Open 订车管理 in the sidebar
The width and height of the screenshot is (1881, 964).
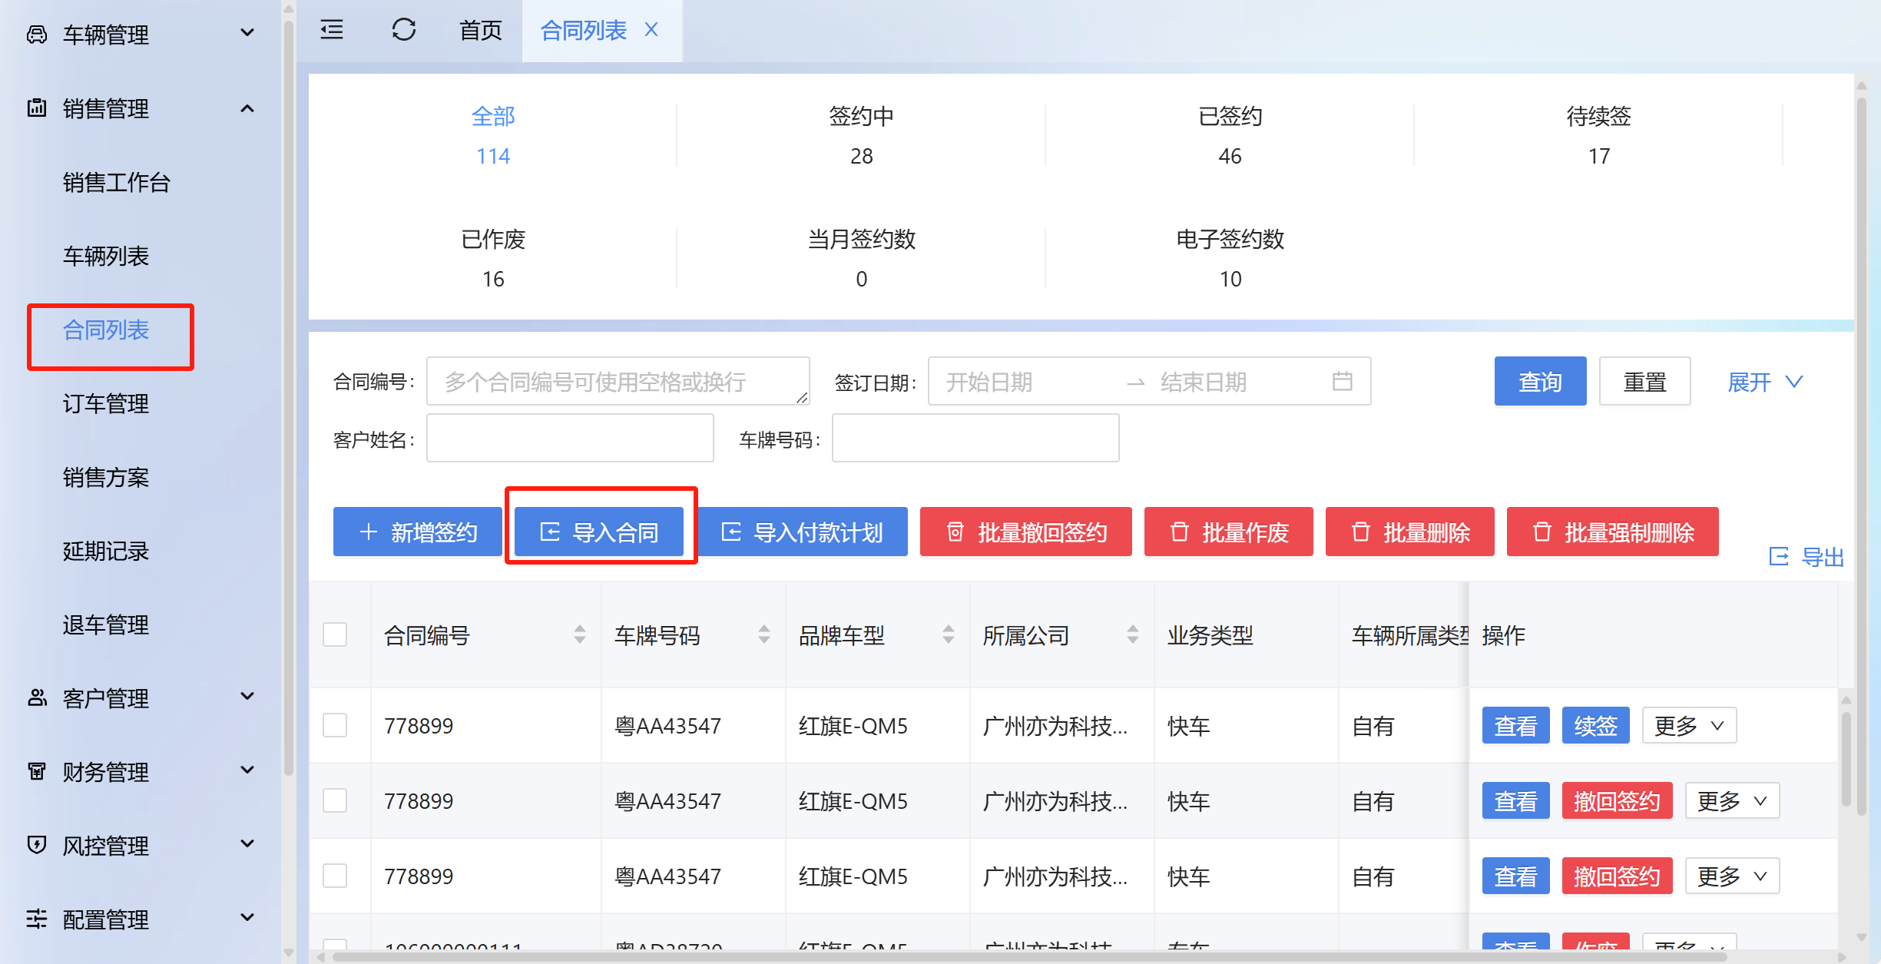point(106,403)
